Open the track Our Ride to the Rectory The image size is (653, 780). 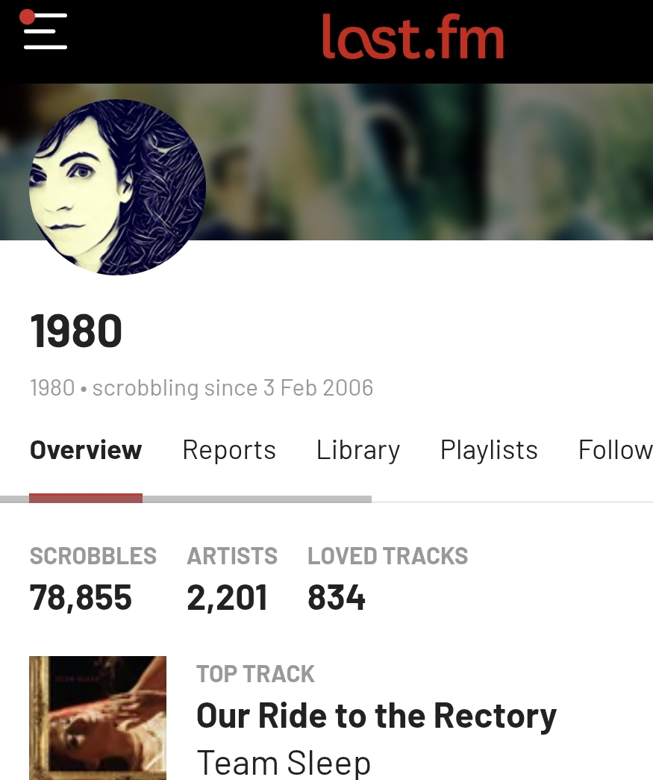pyautogui.click(x=376, y=716)
